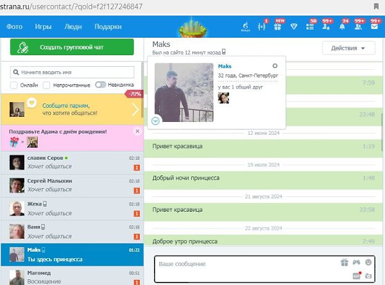Screen dimensions: 385x285
Task: Open chat with славик Серов
Action: coord(72,162)
